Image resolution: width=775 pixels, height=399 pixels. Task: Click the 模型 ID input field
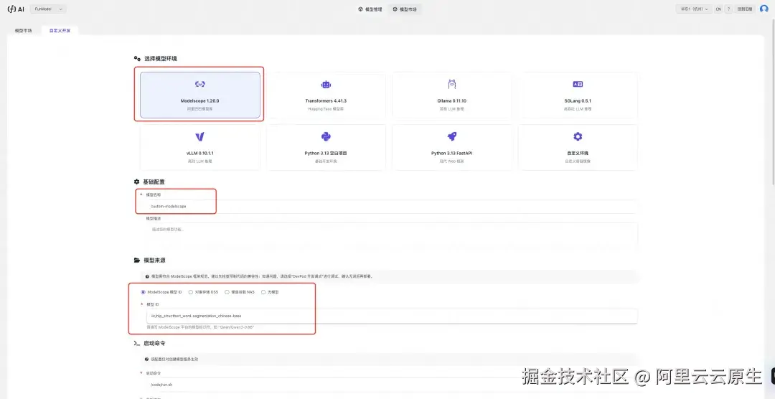point(392,316)
